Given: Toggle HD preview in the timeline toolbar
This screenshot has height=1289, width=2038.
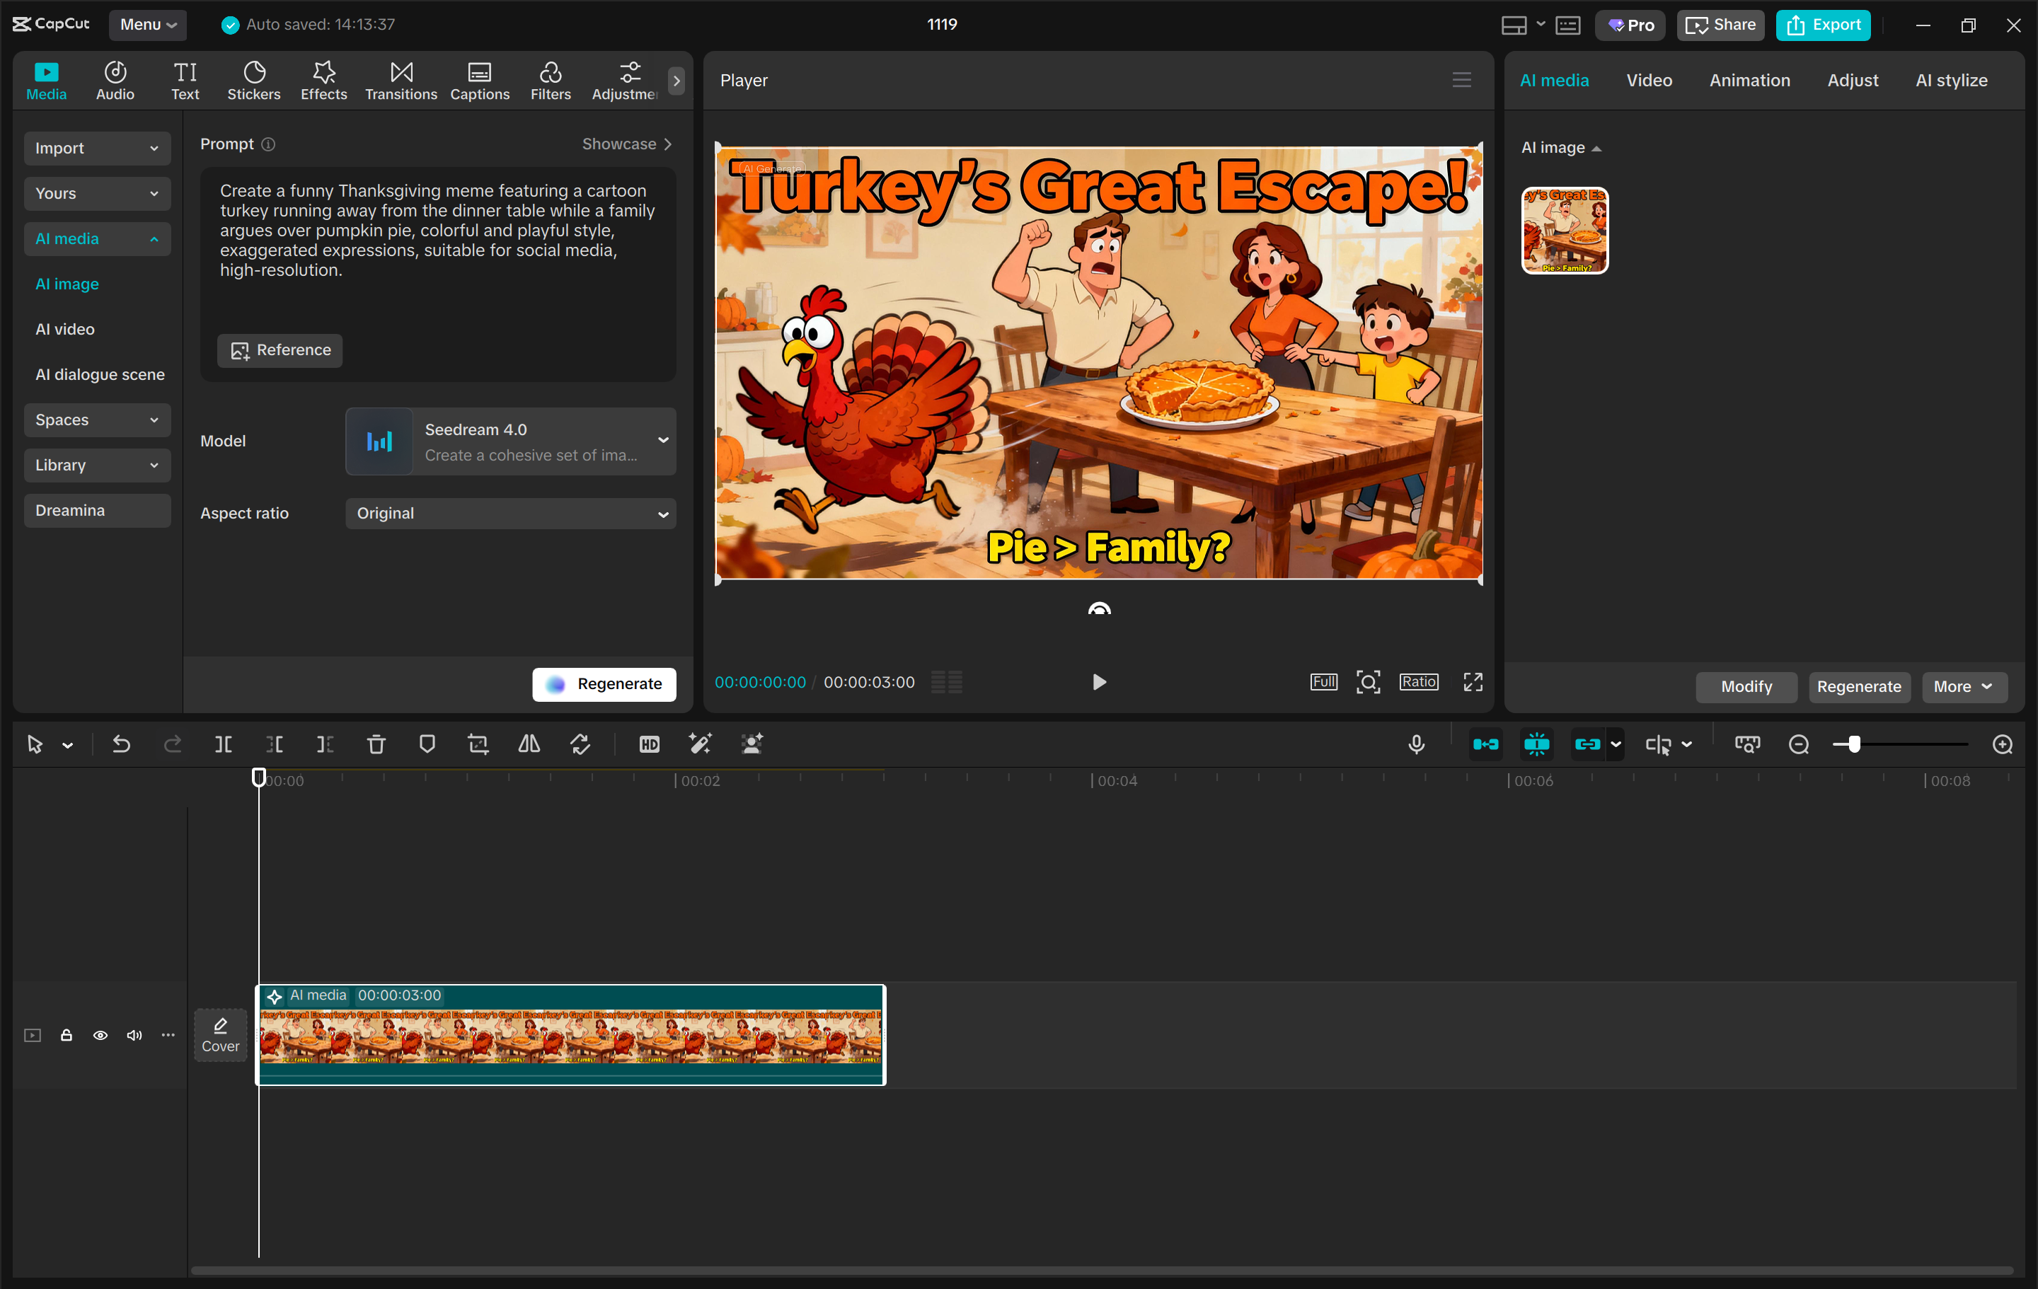Looking at the screenshot, I should [649, 744].
